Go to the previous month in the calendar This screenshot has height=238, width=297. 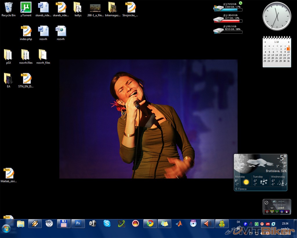click(x=265, y=42)
